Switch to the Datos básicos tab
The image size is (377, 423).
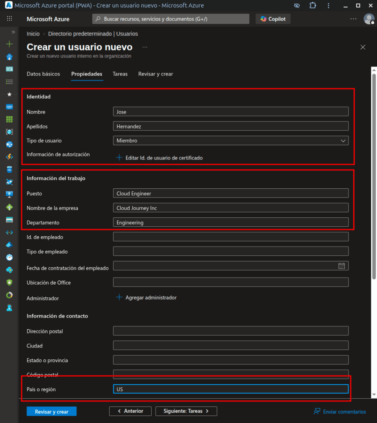coord(43,74)
